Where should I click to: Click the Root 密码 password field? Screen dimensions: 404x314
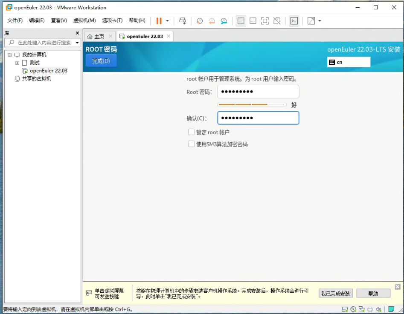pyautogui.click(x=258, y=92)
